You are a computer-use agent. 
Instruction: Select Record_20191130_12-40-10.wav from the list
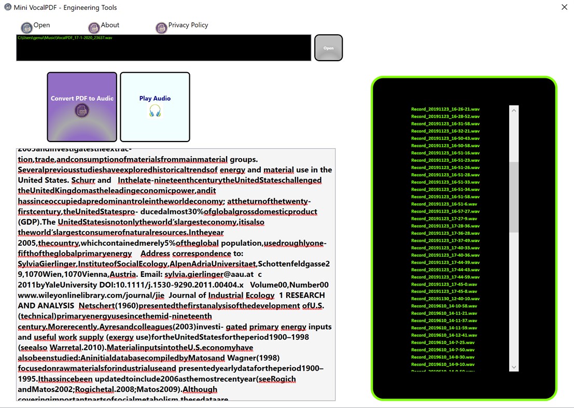[445, 299]
